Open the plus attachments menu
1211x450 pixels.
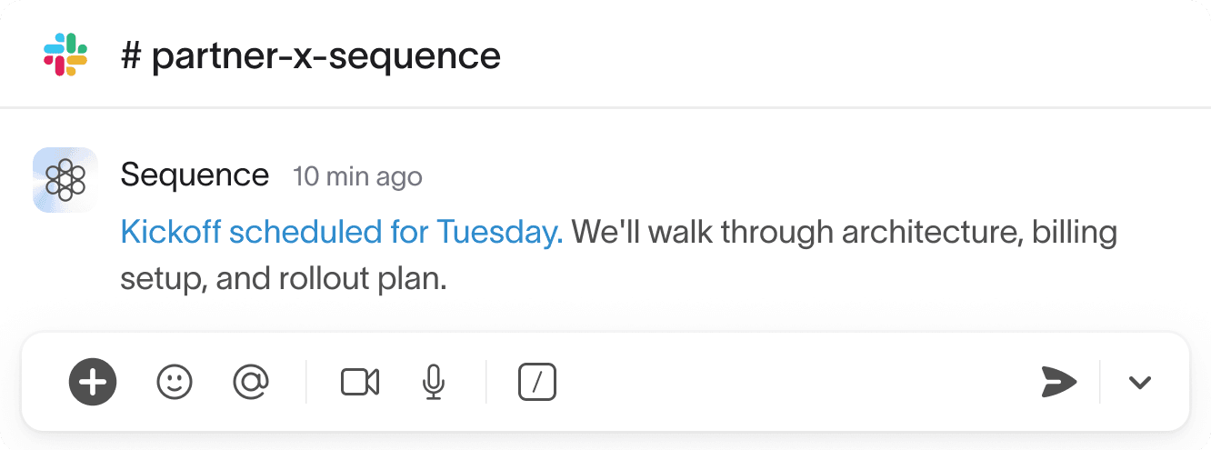click(x=93, y=382)
